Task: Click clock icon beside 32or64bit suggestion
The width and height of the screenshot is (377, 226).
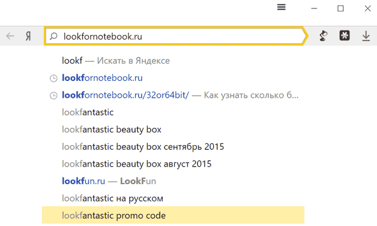Action: tap(53, 95)
